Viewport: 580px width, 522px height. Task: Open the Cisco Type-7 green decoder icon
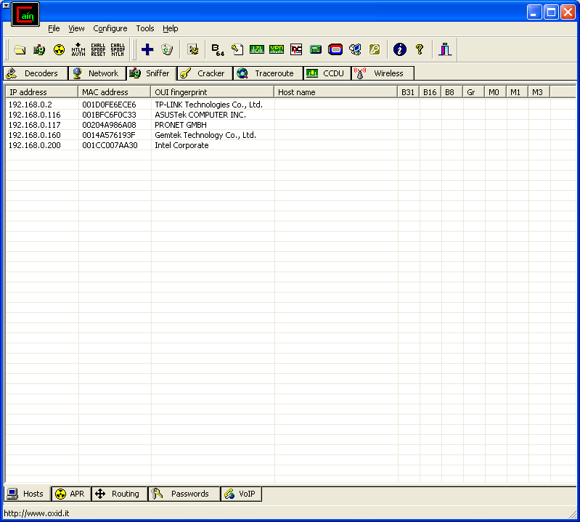pos(257,49)
